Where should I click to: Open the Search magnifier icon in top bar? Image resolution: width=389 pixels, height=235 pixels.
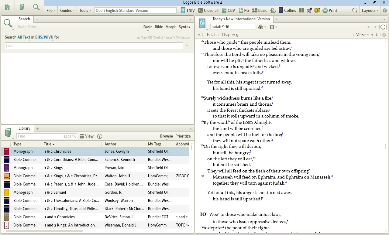coord(36,7)
